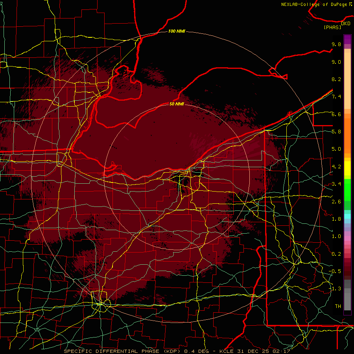The image size is (354, 354).
Task: Select the 7.4 value on the scale
Action: [336, 97]
